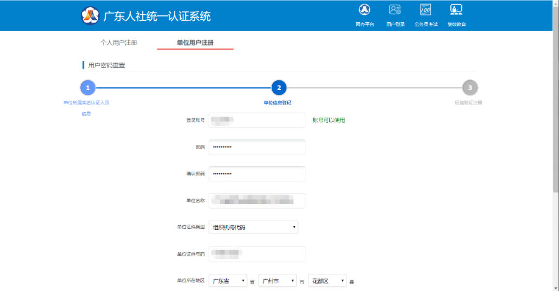Image resolution: width=559 pixels, height=291 pixels.
Task: Click step 1 circle in progress bar
Action: pos(87,88)
